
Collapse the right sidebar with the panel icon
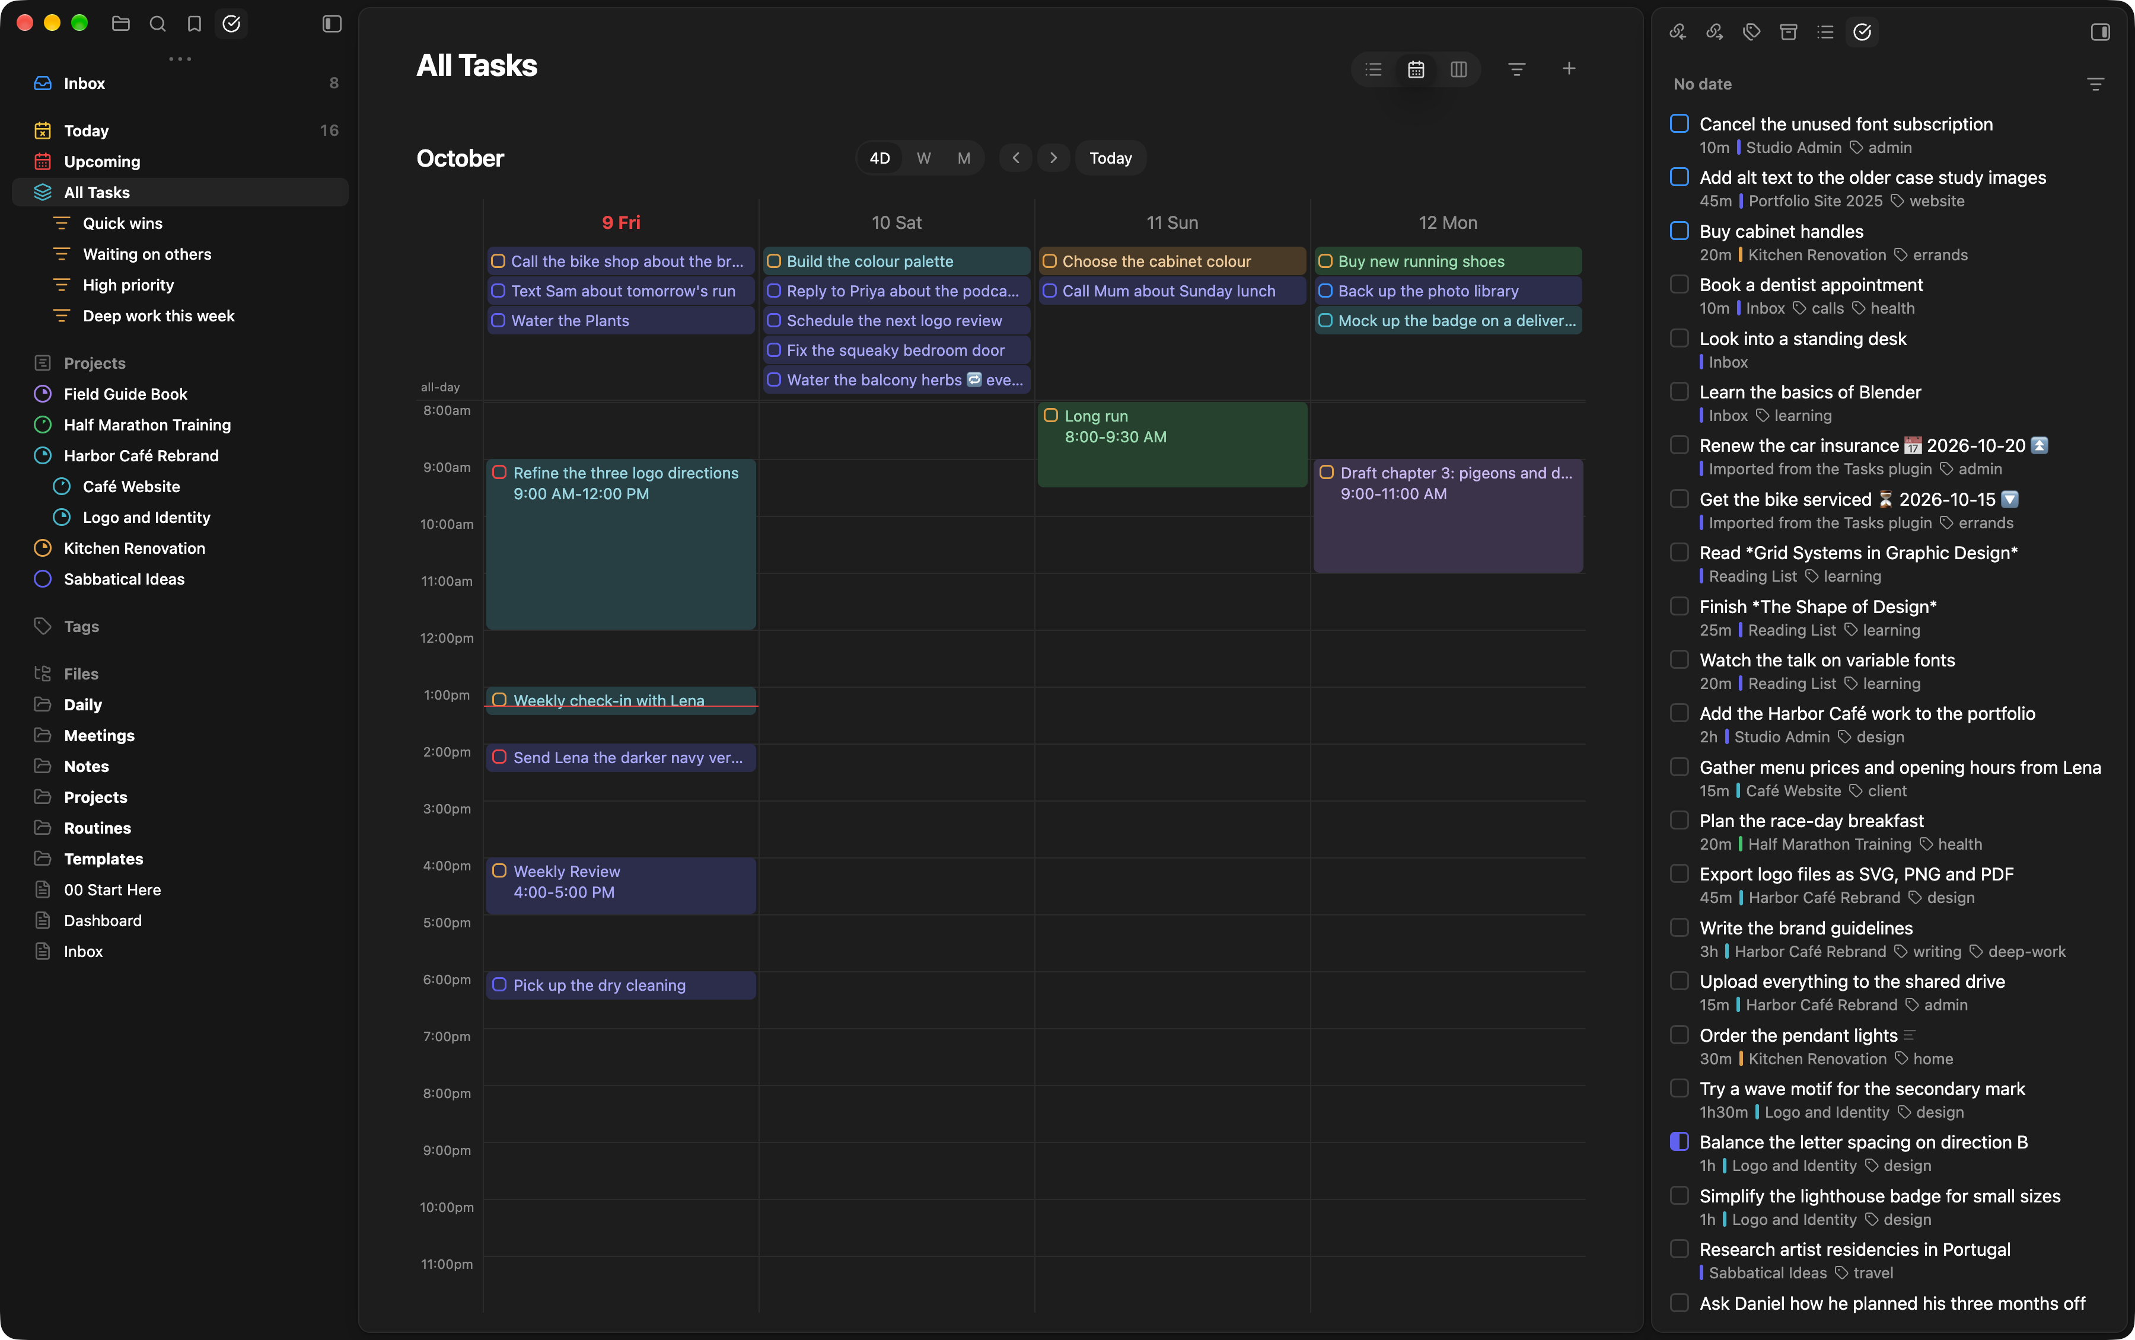pos(2101,32)
